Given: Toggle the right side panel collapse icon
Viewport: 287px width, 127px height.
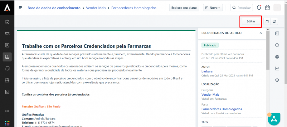Looking at the screenshot, I should click(277, 33).
